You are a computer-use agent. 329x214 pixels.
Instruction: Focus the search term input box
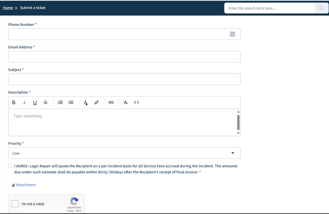point(269,8)
